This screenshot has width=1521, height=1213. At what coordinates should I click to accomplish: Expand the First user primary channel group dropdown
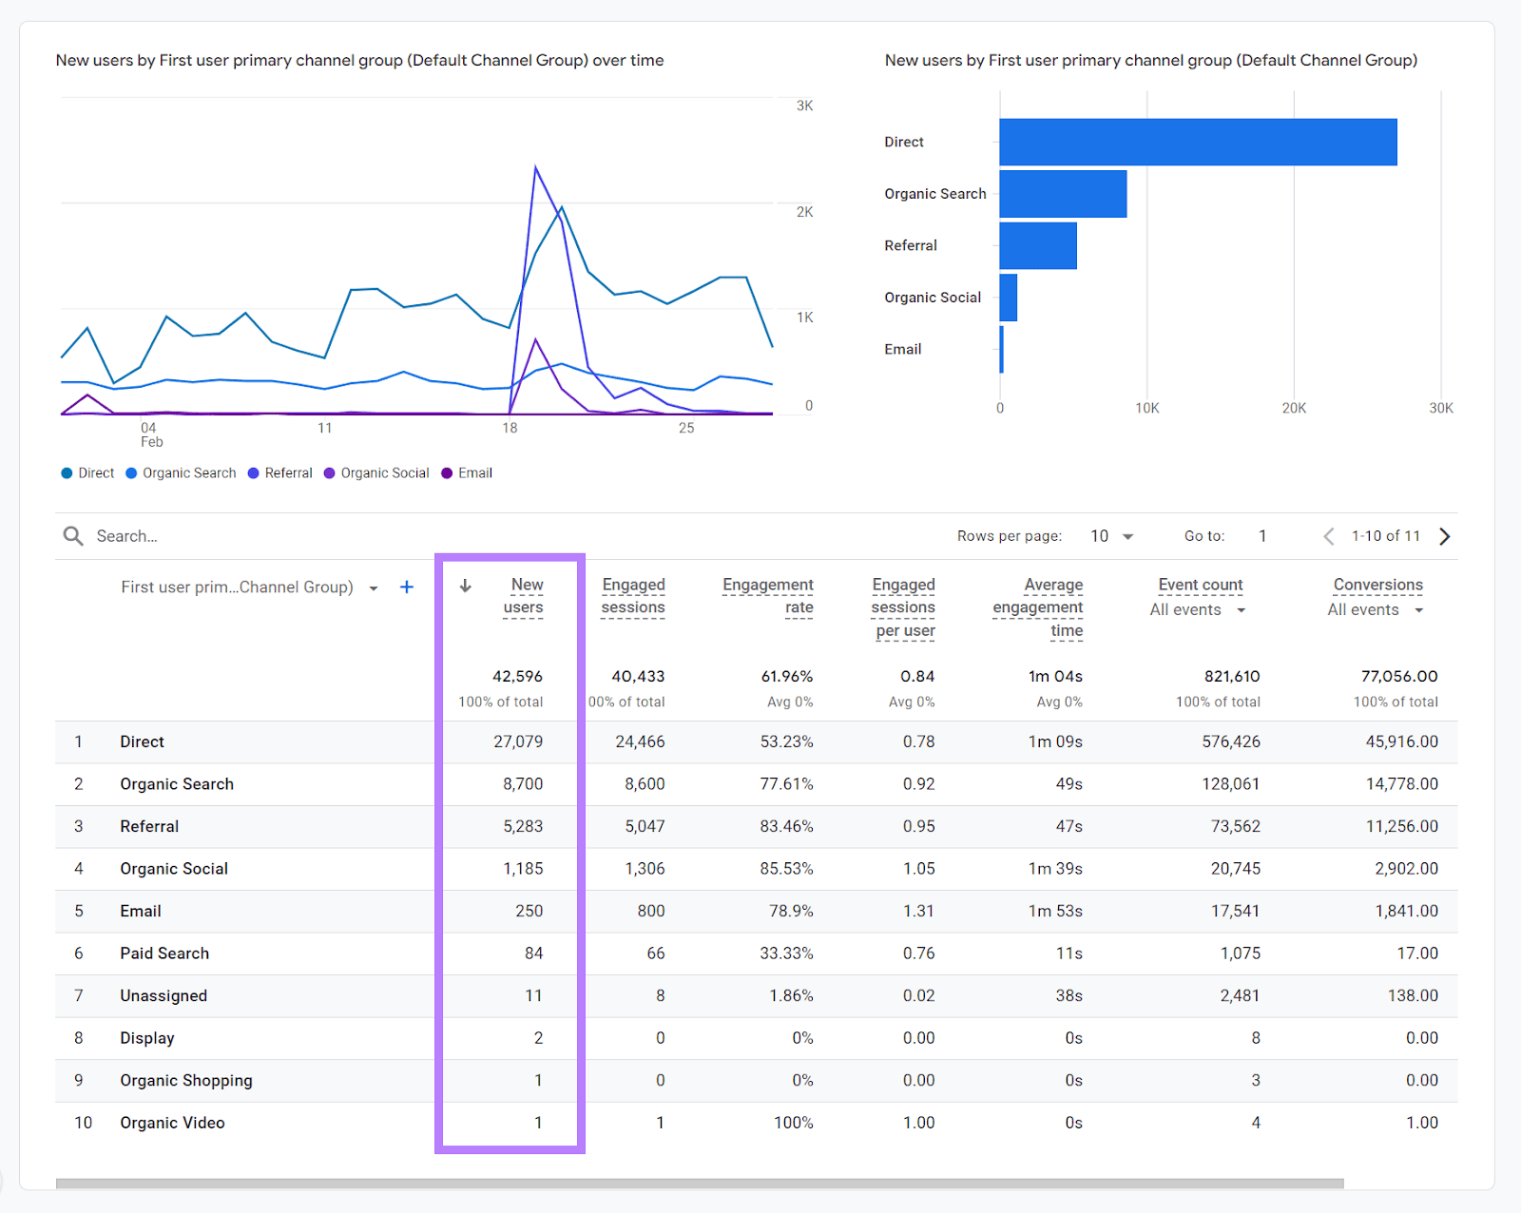[x=373, y=587]
